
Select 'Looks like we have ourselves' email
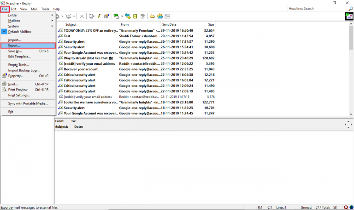136,102
